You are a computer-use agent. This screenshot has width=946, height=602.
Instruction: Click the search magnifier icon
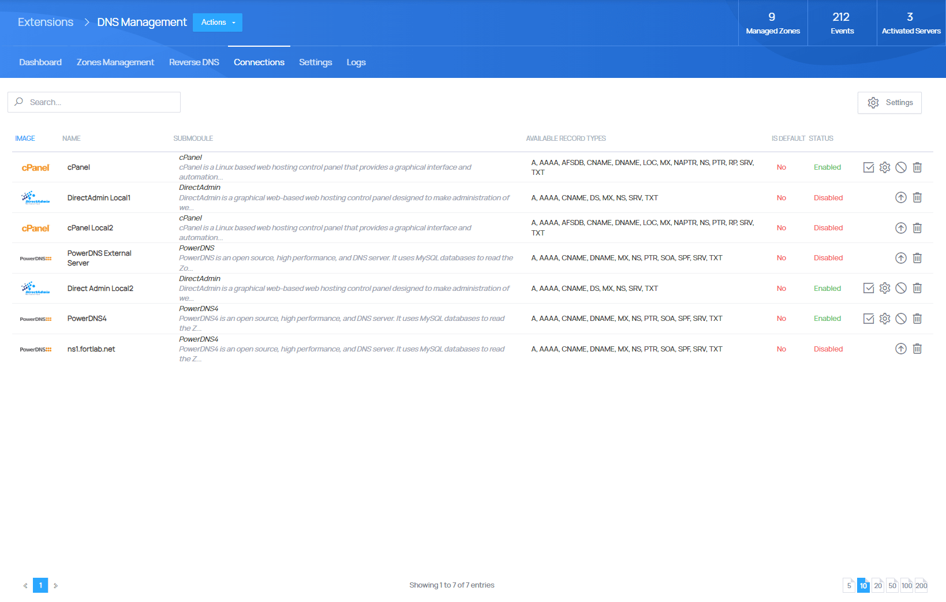click(19, 102)
